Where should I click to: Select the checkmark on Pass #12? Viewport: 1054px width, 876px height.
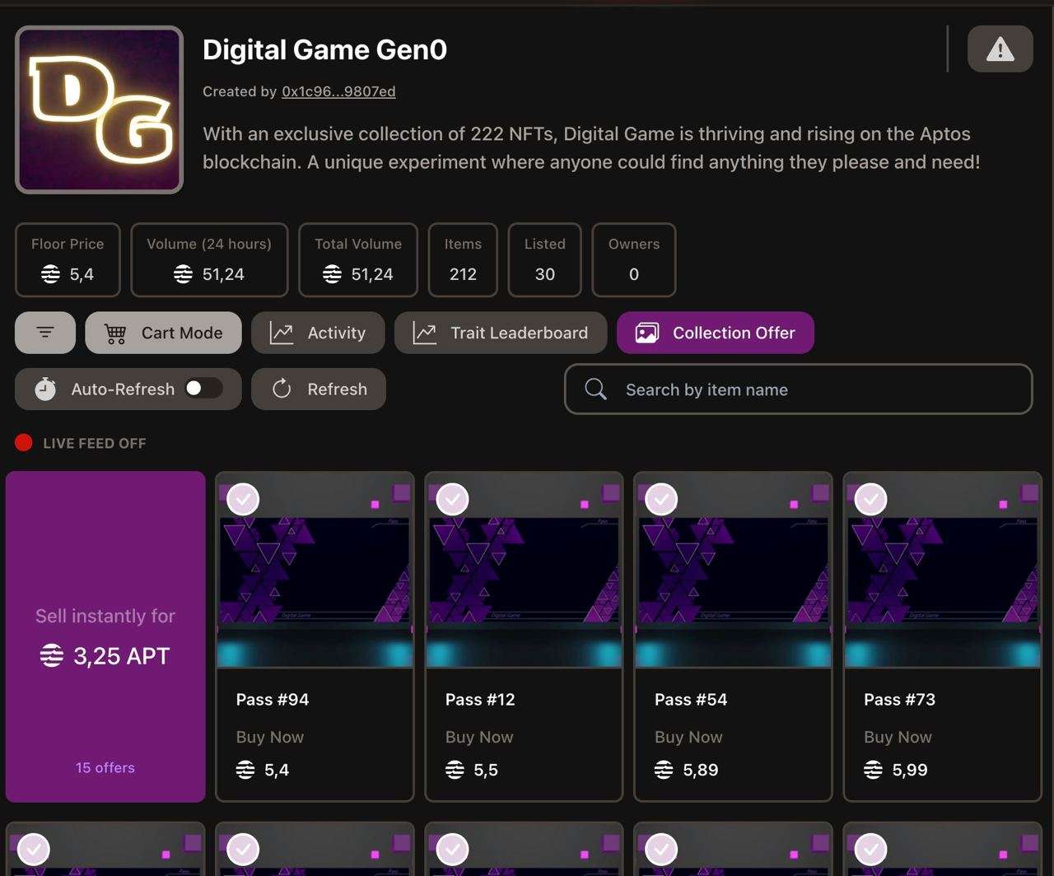click(452, 499)
